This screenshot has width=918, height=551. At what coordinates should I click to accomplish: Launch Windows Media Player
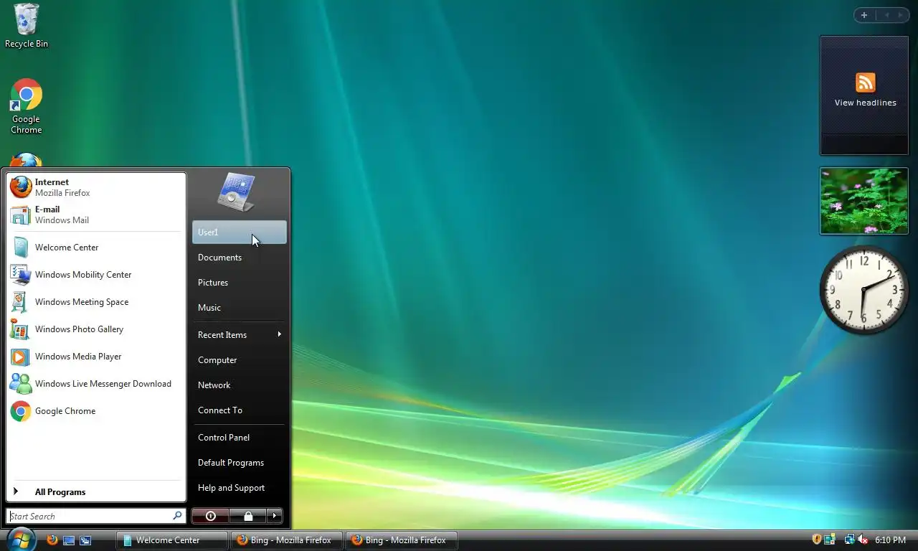96,357
